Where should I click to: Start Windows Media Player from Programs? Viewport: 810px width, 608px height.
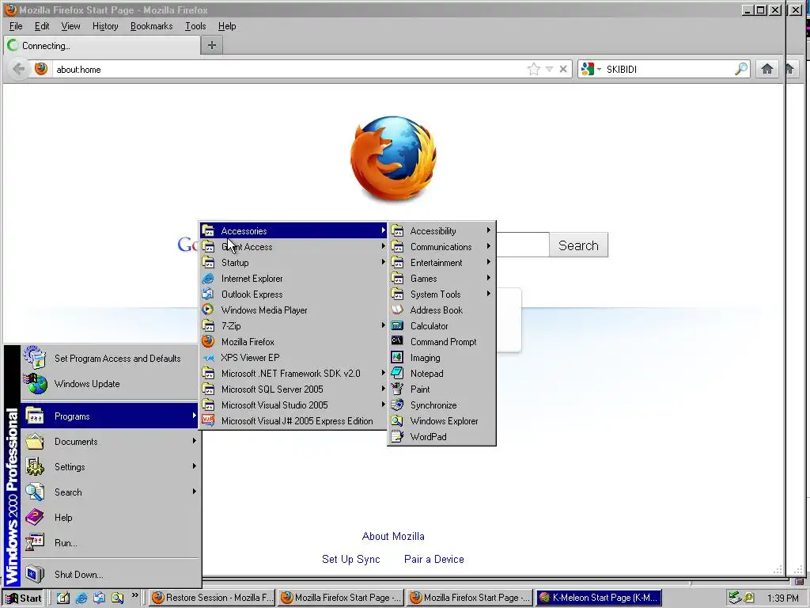[293, 310]
